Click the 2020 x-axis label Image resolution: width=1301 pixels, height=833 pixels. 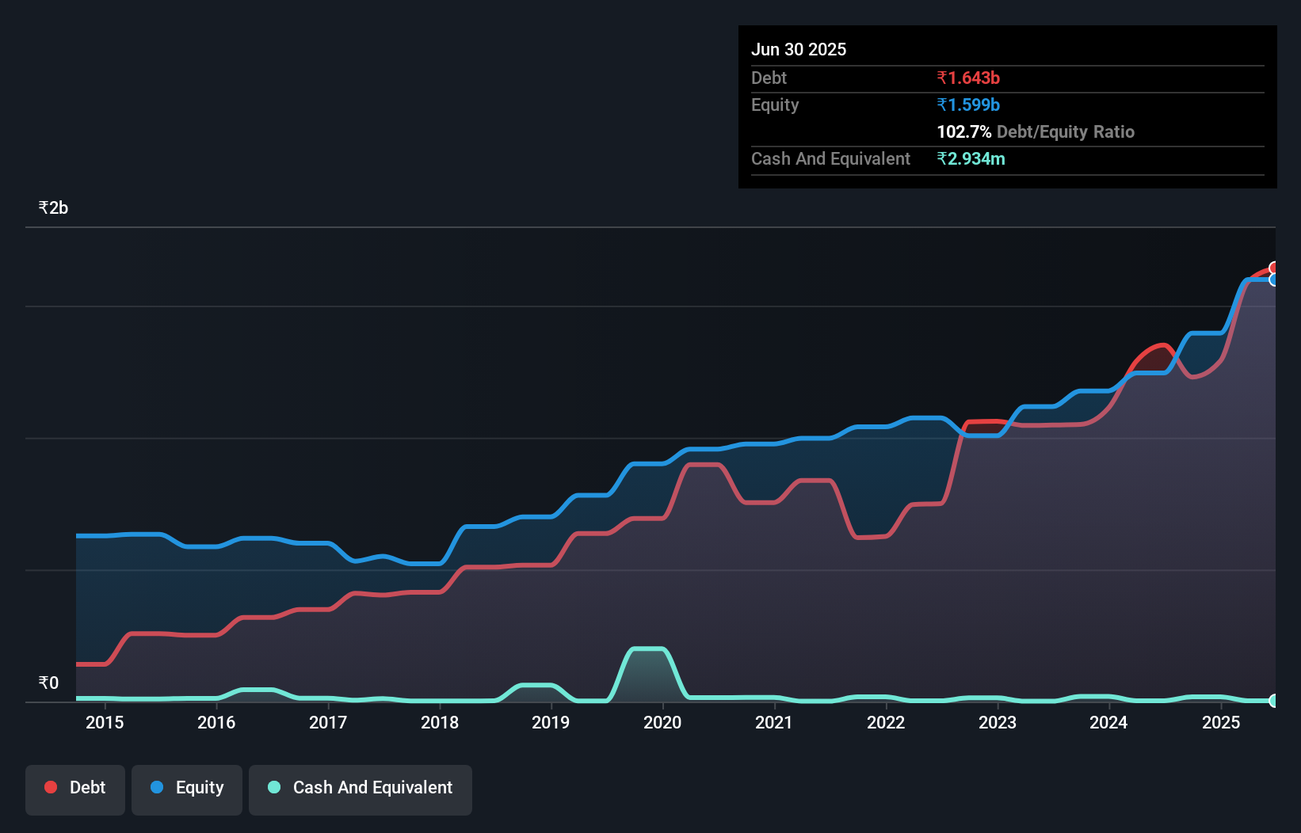(x=662, y=722)
